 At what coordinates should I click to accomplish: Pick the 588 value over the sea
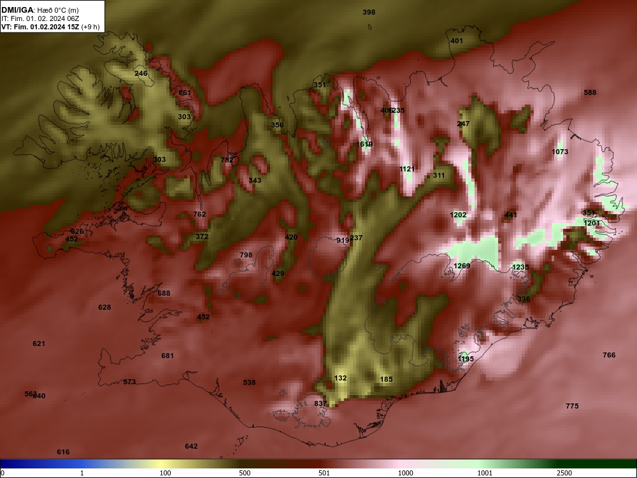pos(590,92)
